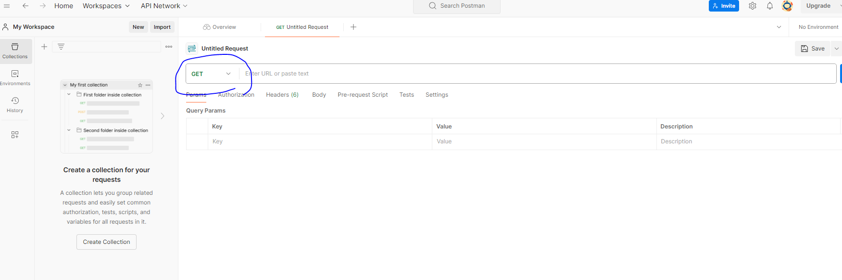Open the Tests tab
842x280 pixels.
[406, 95]
